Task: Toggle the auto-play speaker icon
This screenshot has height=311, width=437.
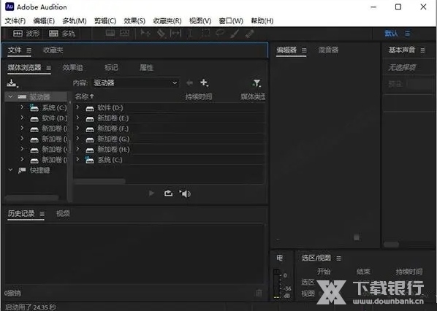Action: (x=185, y=193)
